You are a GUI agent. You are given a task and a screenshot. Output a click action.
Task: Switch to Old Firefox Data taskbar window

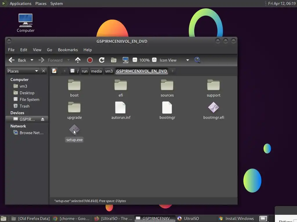coord(30,219)
